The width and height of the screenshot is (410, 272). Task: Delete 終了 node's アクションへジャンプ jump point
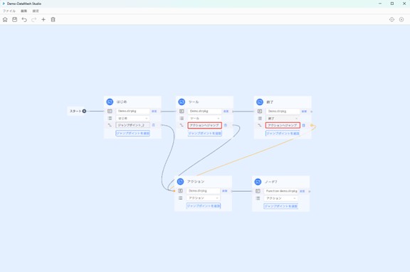pos(303,126)
